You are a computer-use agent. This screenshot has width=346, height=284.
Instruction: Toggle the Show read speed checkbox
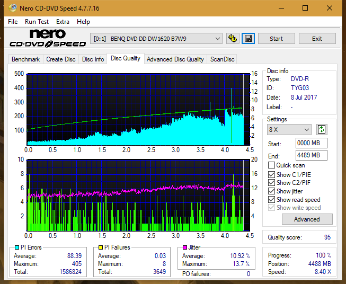point(271,199)
